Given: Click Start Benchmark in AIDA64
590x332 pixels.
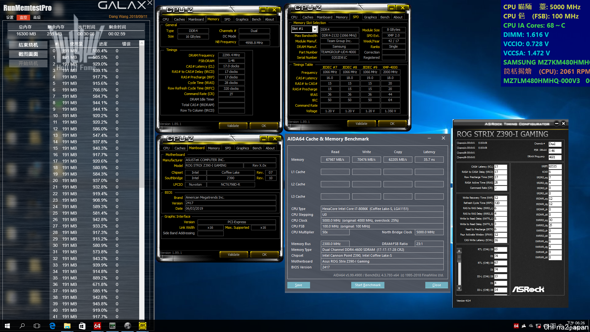Looking at the screenshot, I should click(368, 285).
